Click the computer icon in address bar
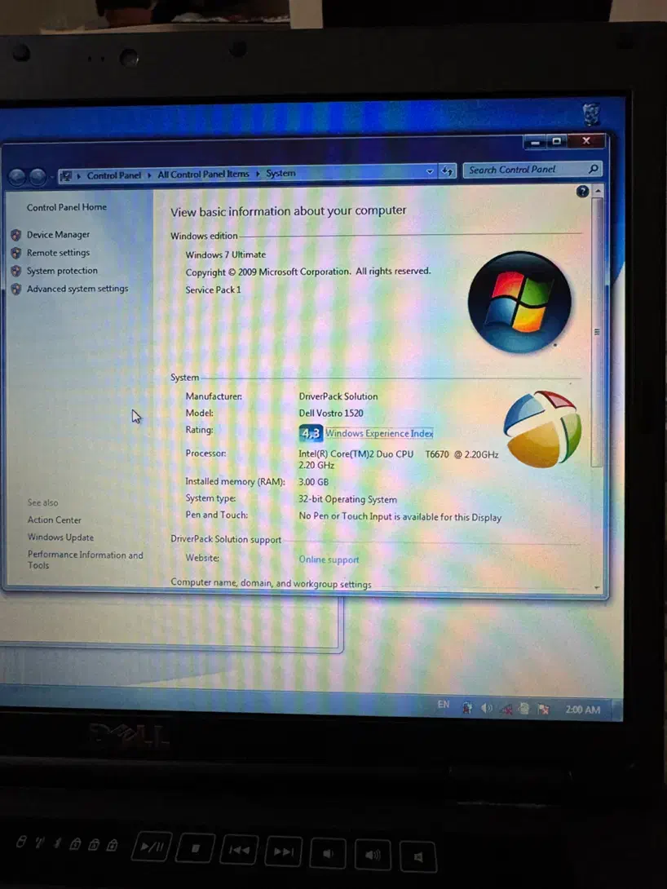The image size is (667, 889). tap(66, 175)
